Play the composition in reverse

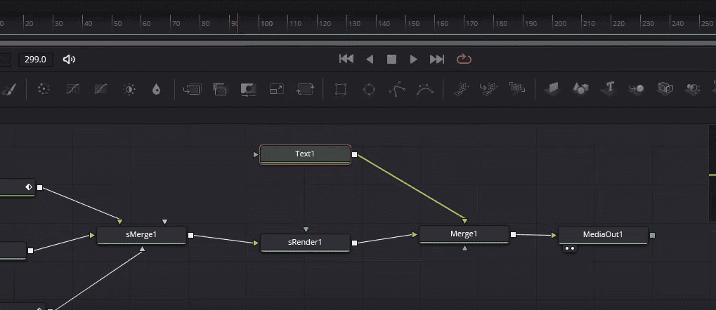(370, 59)
